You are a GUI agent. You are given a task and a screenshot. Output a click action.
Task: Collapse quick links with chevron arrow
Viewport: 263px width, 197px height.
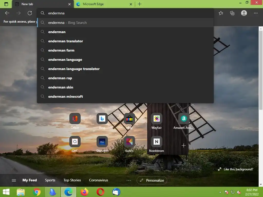click(x=193, y=105)
